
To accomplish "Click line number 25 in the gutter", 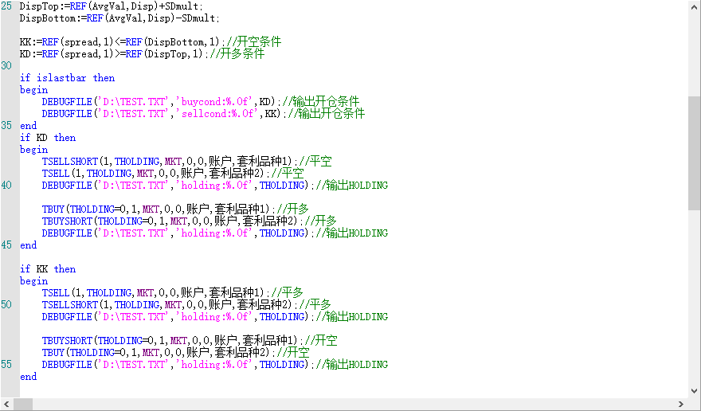I will tap(6, 6).
